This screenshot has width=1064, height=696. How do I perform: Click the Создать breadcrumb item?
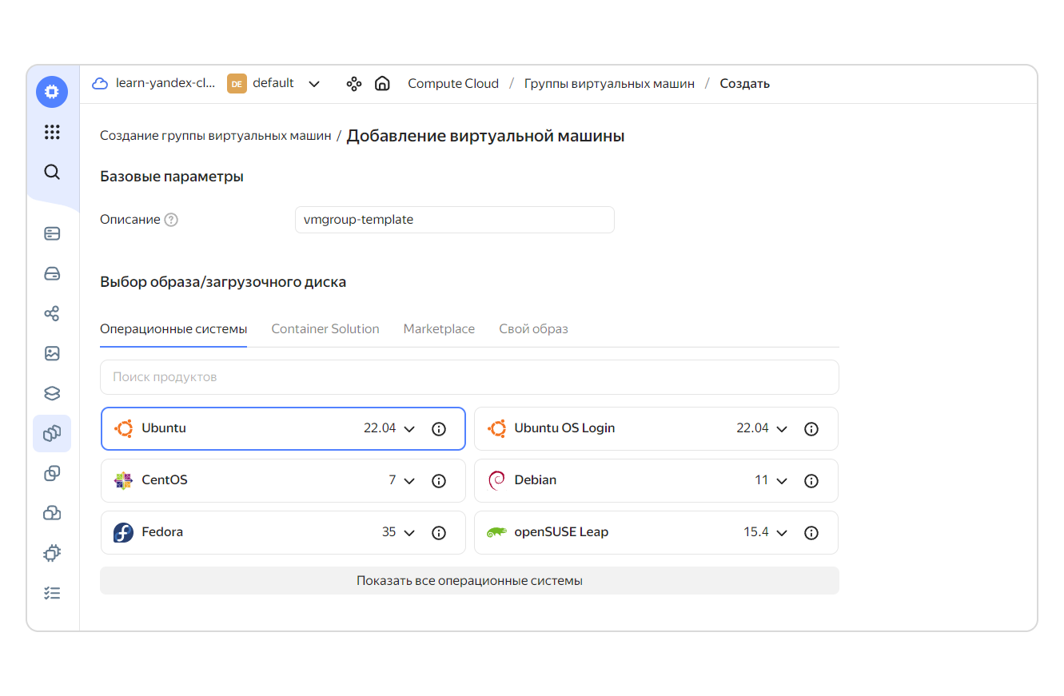[744, 83]
